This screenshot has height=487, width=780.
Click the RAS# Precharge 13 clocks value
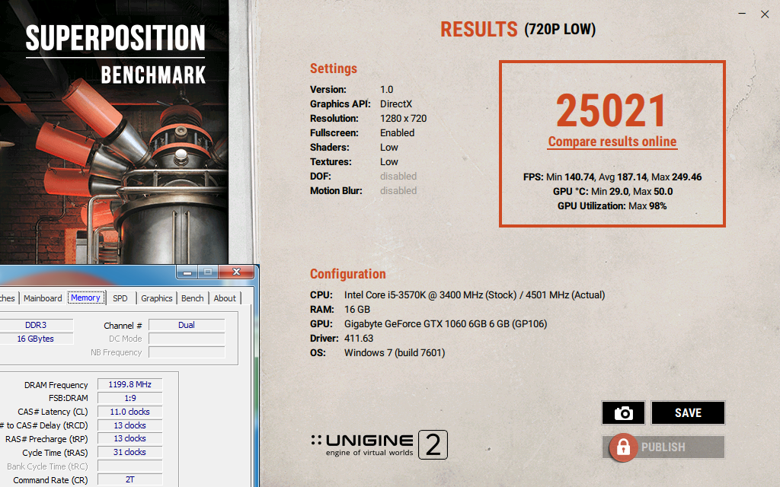(129, 438)
